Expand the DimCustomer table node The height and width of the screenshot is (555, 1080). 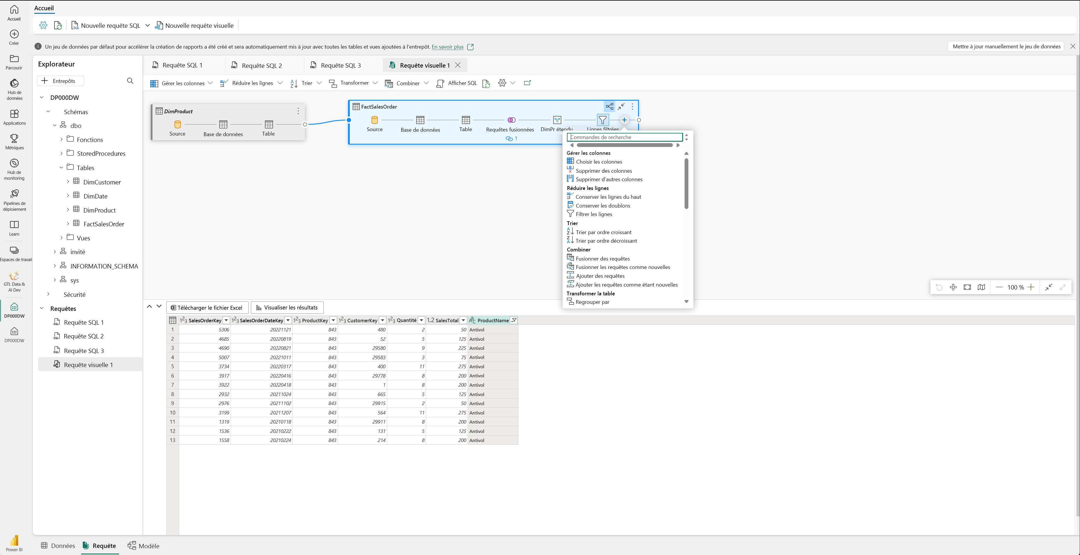click(68, 181)
